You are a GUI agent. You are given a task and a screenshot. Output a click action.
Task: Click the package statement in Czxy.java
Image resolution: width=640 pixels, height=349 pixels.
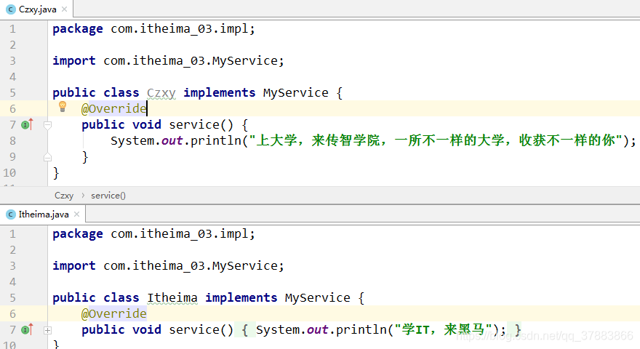[x=154, y=29]
